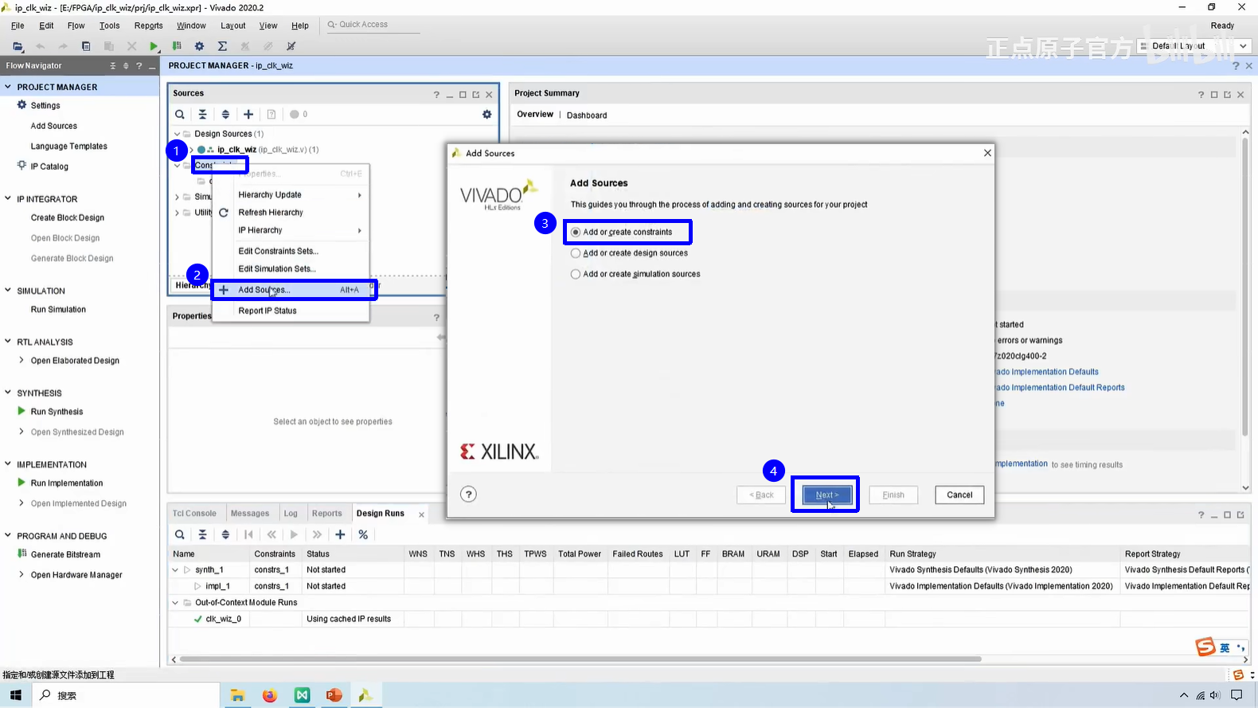
Task: Open Language Templates in Project Manager
Action: pos(68,147)
